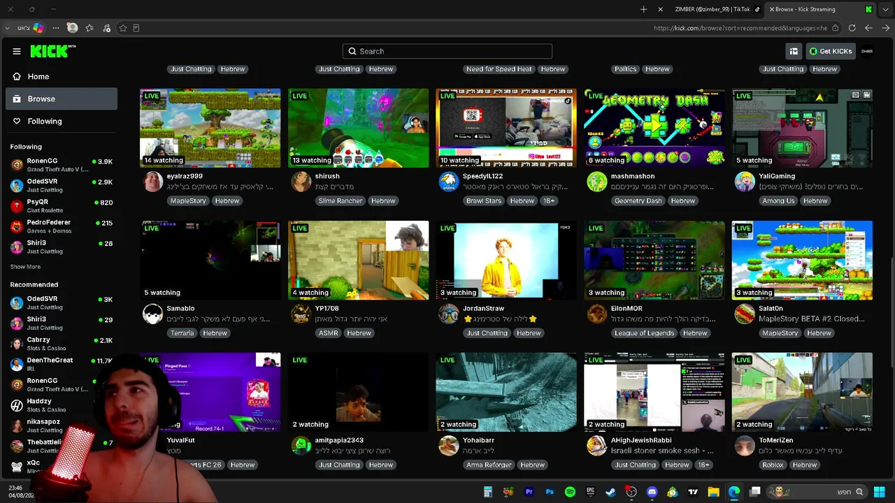
Task: Open the ZIMBER profile avatar menu
Action: [867, 51]
